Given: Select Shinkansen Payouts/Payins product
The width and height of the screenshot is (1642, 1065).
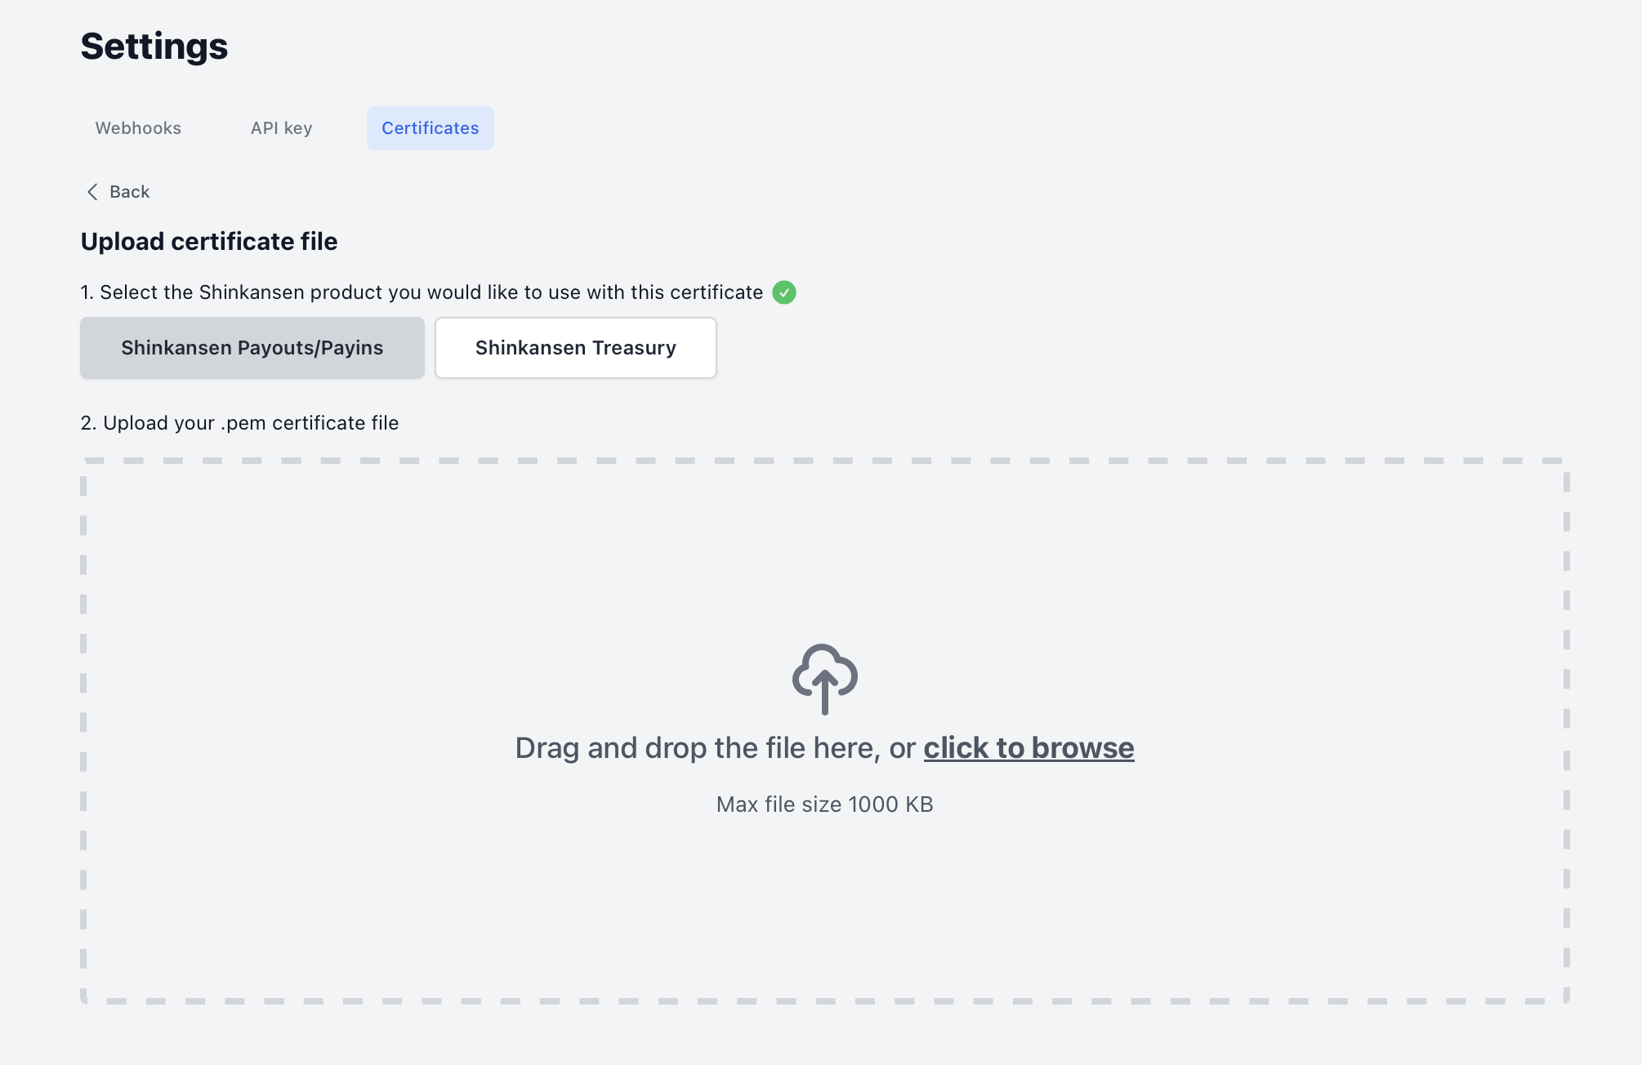Looking at the screenshot, I should (252, 348).
